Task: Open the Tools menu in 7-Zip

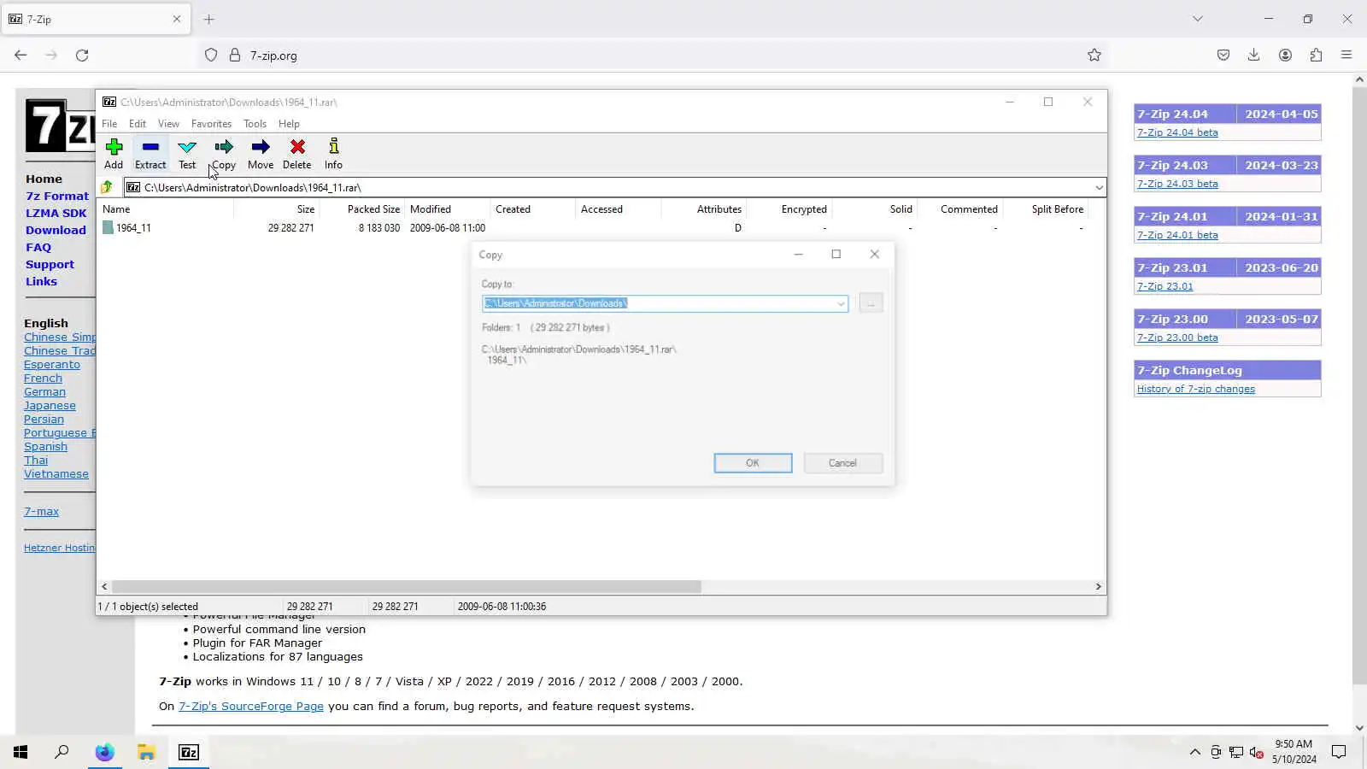Action: [x=255, y=124]
